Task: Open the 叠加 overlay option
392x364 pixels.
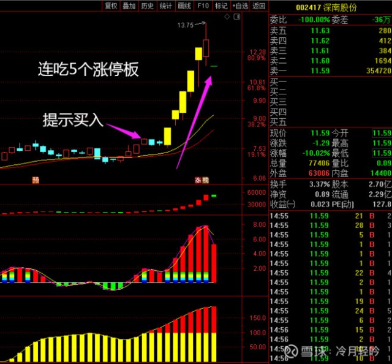Action: click(x=129, y=6)
